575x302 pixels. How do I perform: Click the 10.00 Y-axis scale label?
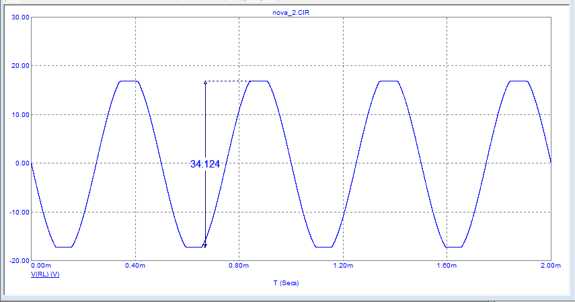pos(21,115)
